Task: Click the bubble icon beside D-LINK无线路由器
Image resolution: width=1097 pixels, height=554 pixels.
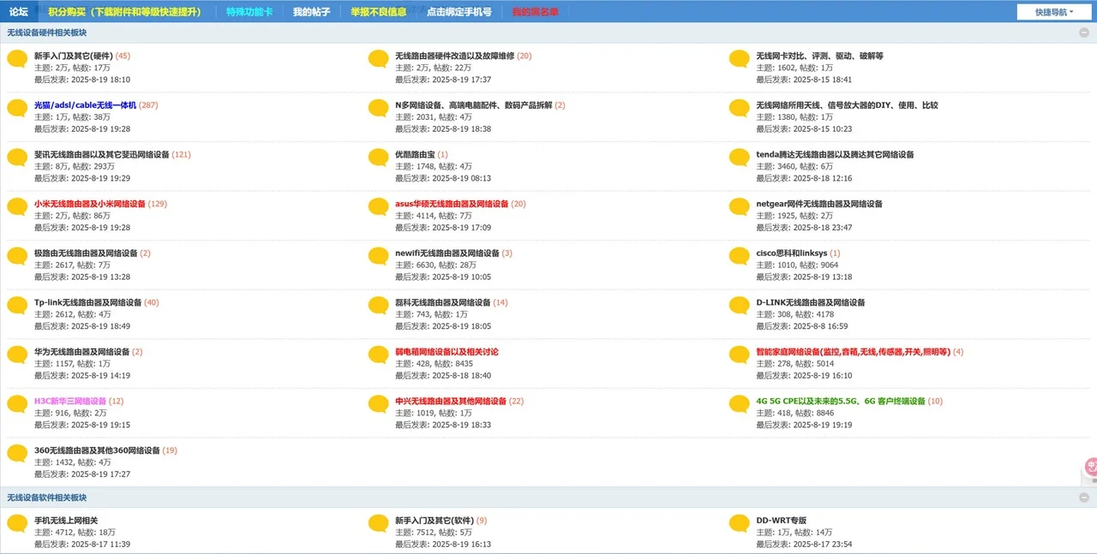Action: tap(740, 306)
